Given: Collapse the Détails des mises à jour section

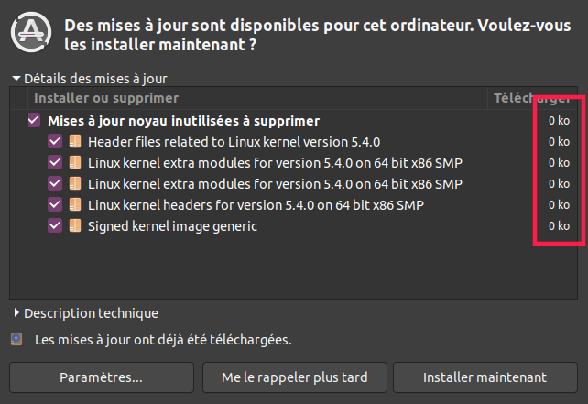Looking at the screenshot, I should click(16, 80).
